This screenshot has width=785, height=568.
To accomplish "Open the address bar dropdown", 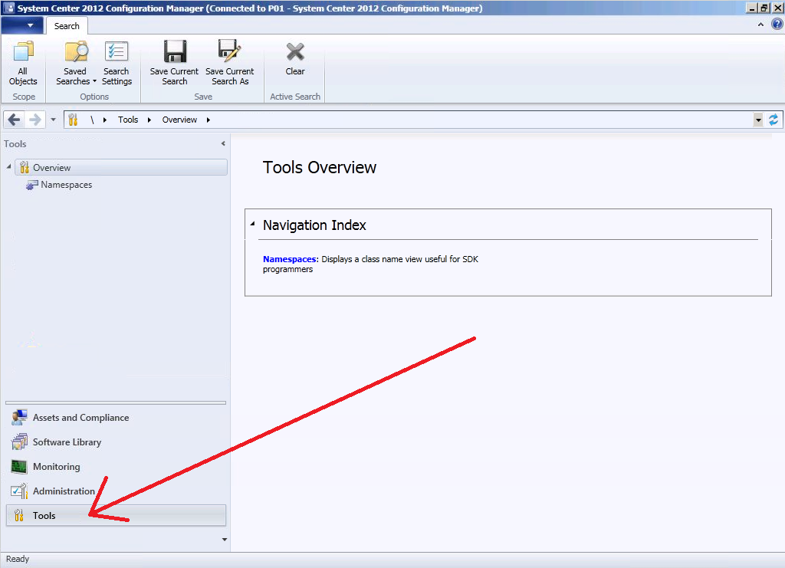I will click(x=758, y=120).
